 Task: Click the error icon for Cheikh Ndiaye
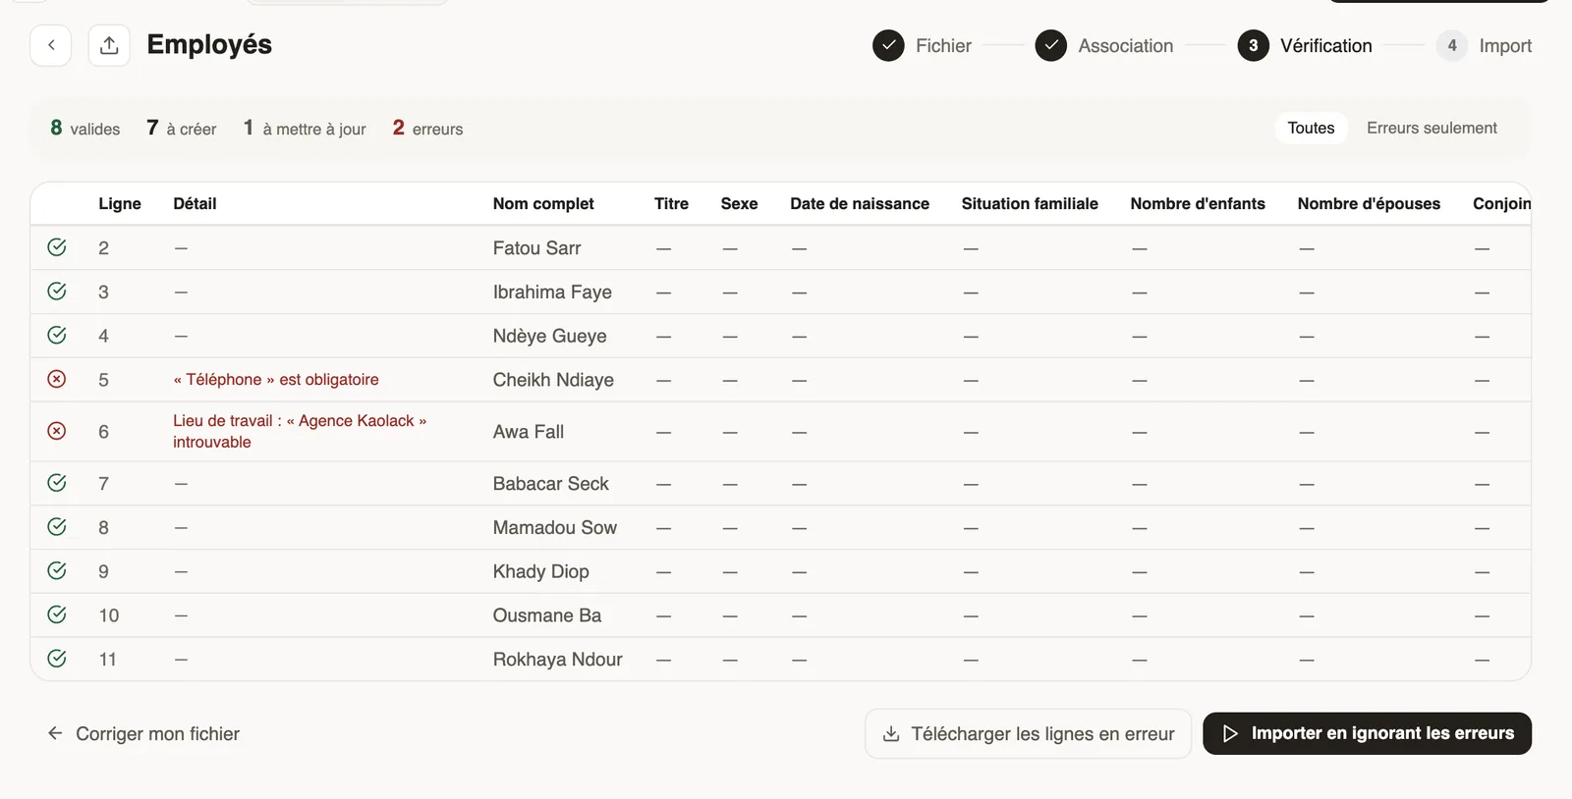click(57, 379)
